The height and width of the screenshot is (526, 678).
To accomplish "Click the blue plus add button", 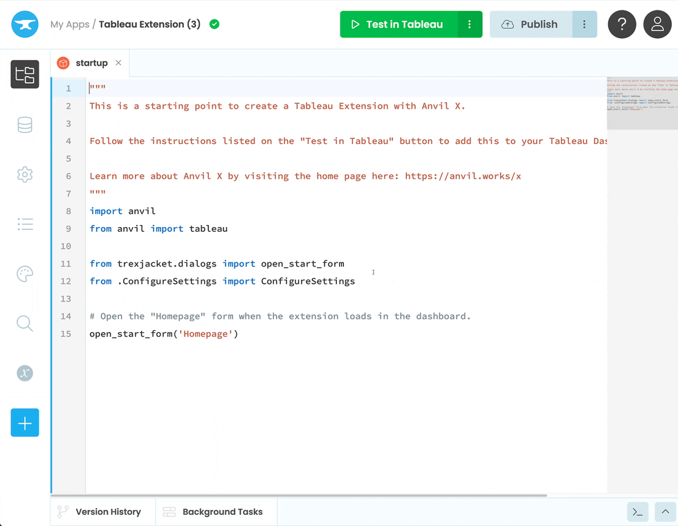I will point(25,423).
